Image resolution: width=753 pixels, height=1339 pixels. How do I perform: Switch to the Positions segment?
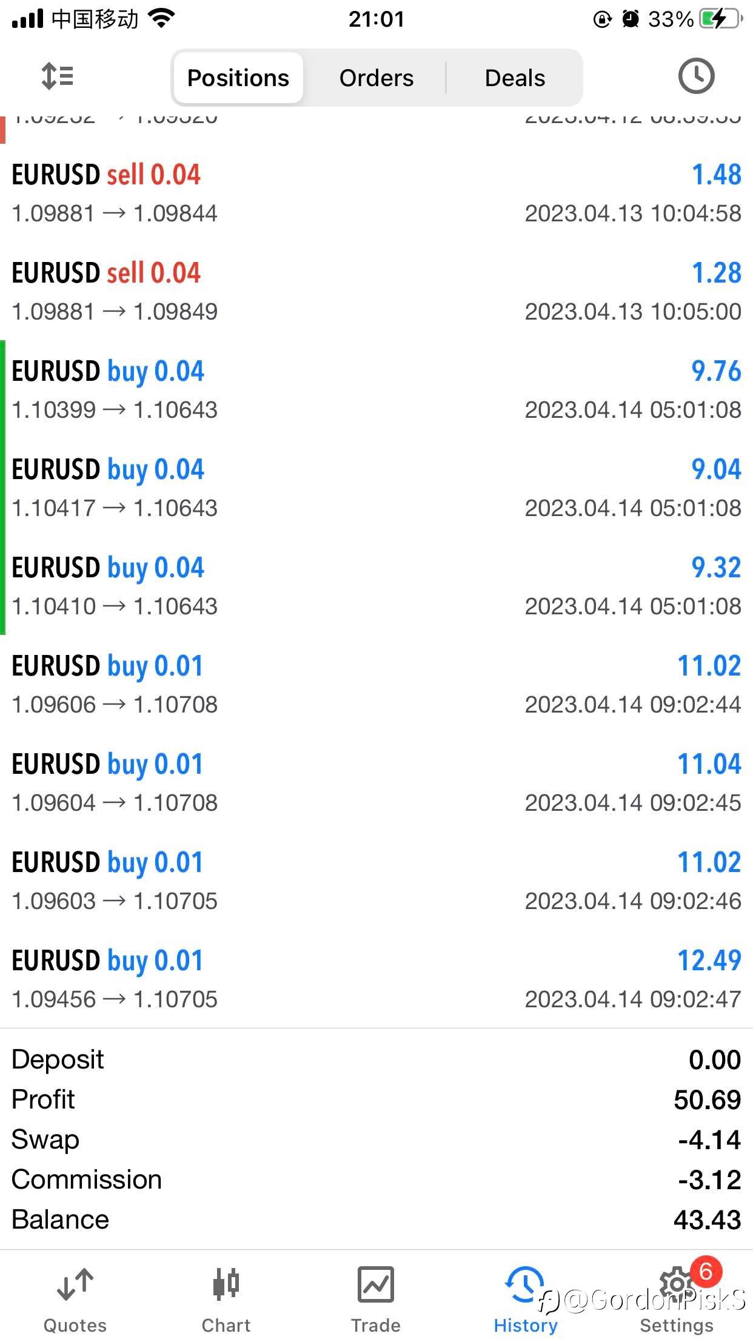(x=238, y=78)
